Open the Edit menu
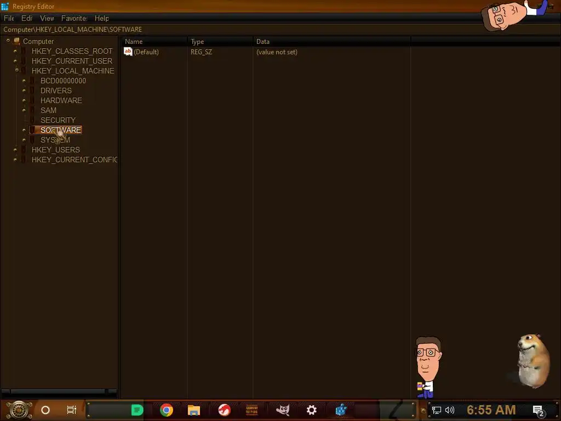 tap(27, 18)
